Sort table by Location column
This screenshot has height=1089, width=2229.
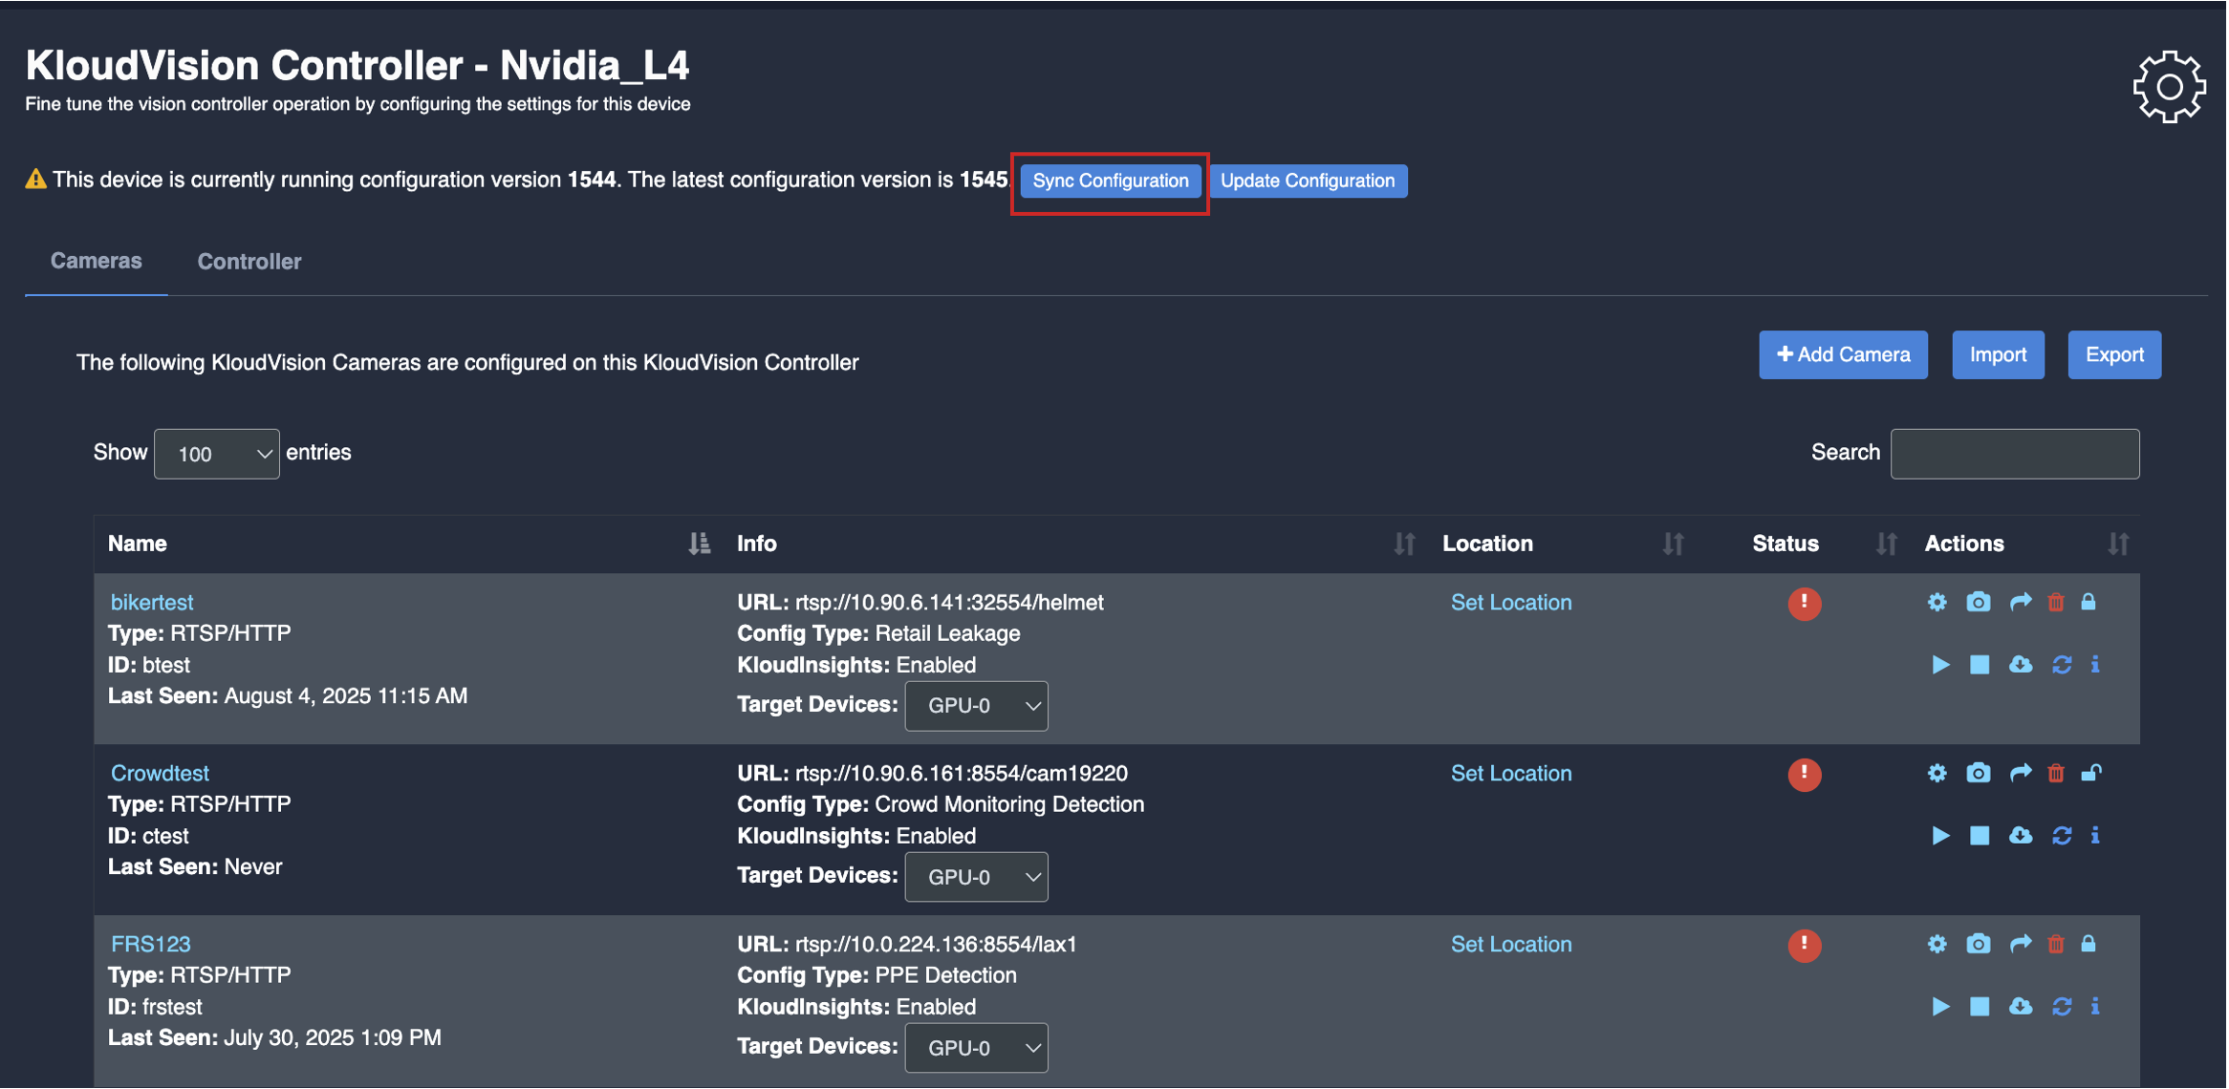[1672, 544]
